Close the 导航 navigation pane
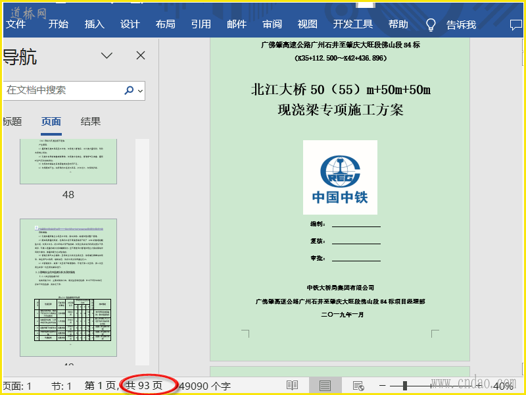This screenshot has width=526, height=395. (141, 55)
